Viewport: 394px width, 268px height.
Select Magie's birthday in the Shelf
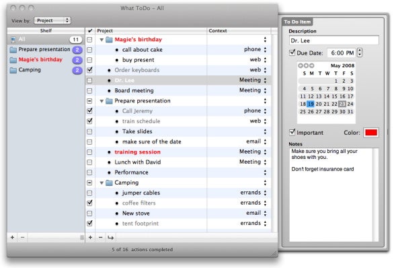[46, 60]
